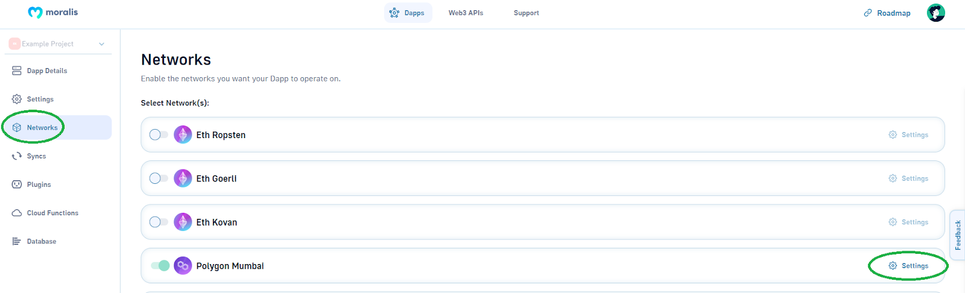Expand the Example Project dropdown
This screenshot has height=293, width=965.
click(x=58, y=43)
